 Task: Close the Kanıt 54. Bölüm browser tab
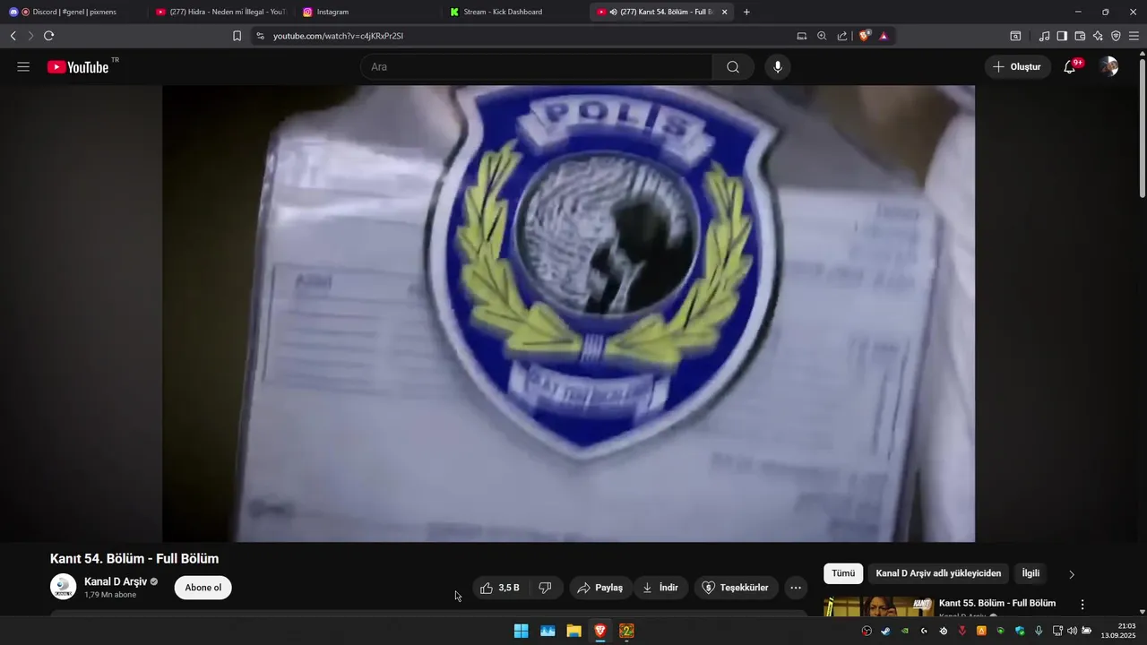point(724,12)
